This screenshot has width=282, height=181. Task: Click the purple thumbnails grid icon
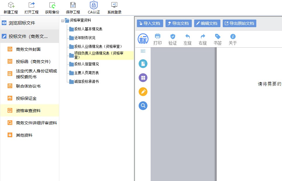click(143, 78)
